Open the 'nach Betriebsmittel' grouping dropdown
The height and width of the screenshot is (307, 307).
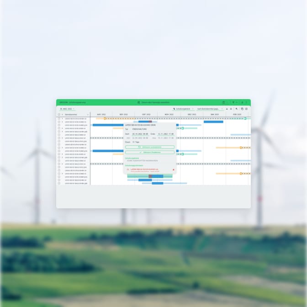(x=210, y=109)
